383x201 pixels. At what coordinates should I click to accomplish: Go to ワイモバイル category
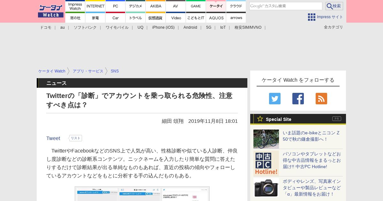(117, 27)
